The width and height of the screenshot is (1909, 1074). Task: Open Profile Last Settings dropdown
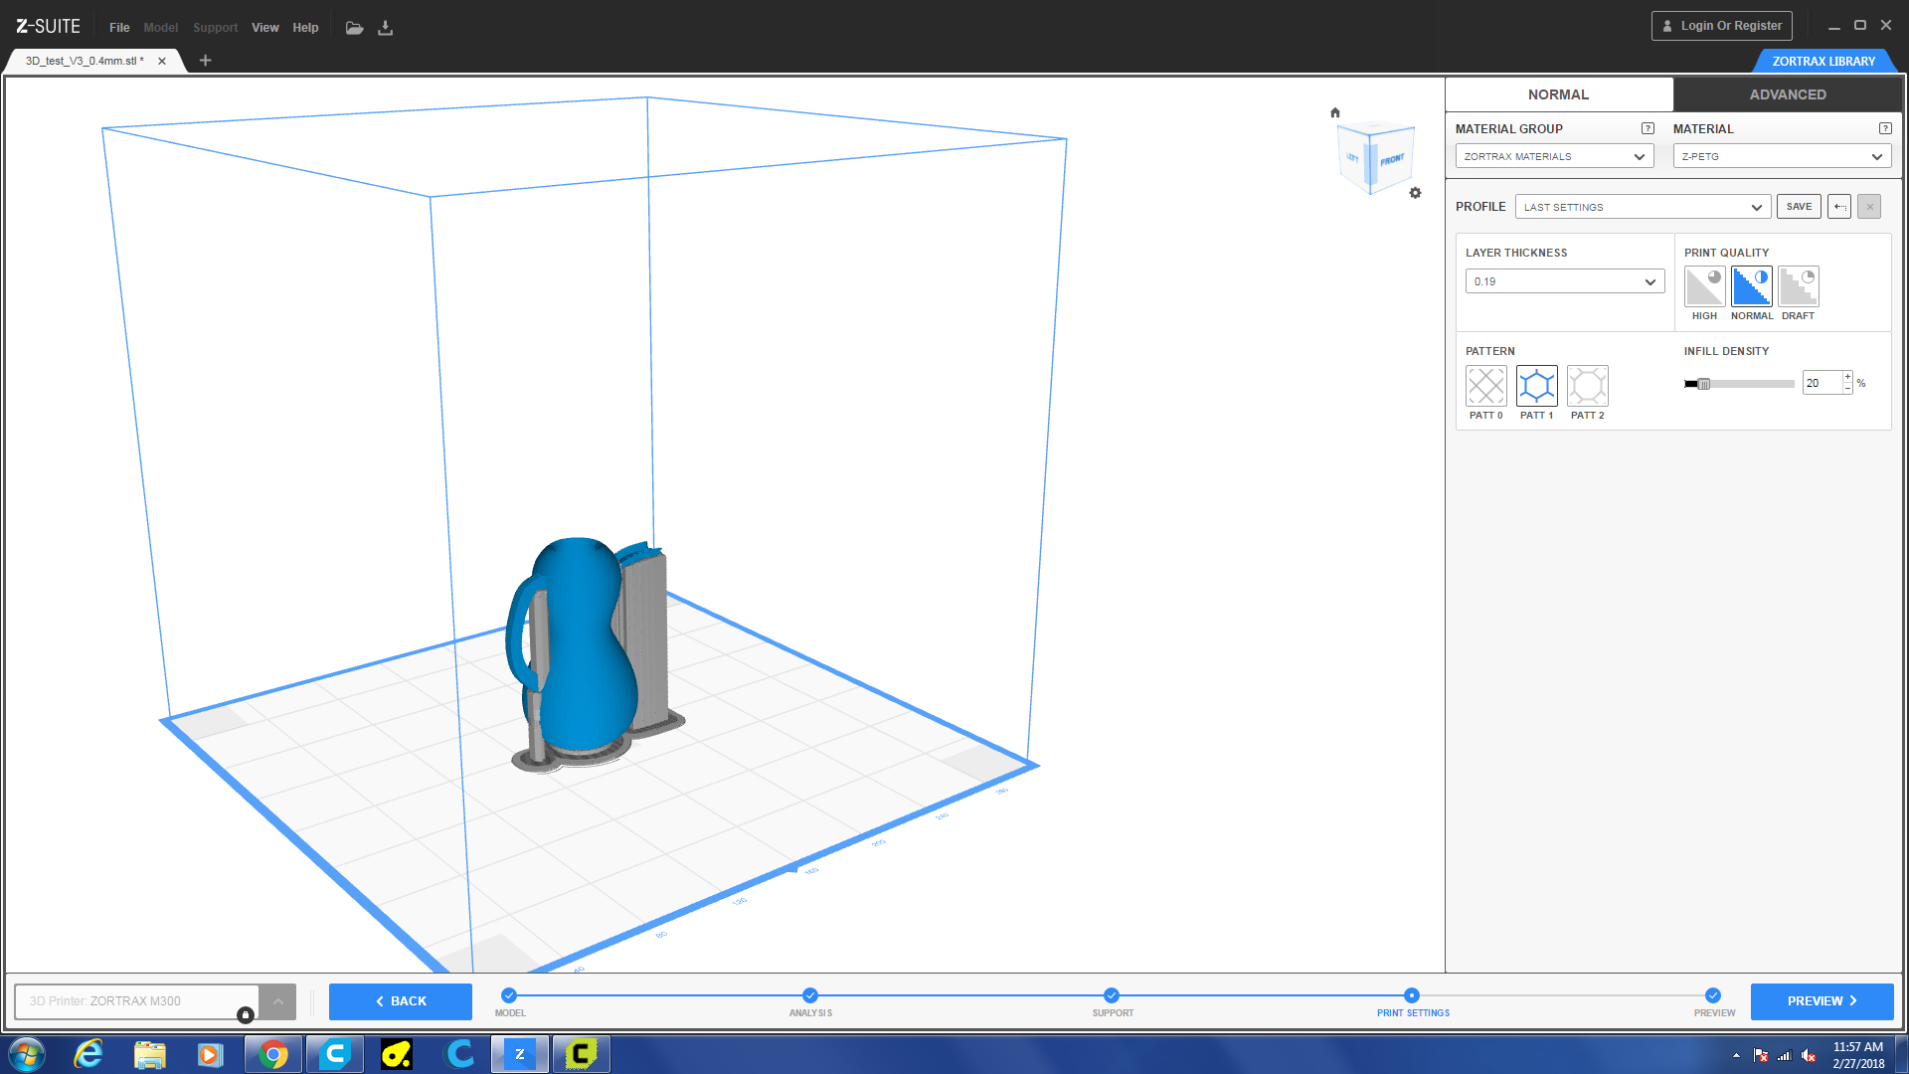pos(1643,207)
